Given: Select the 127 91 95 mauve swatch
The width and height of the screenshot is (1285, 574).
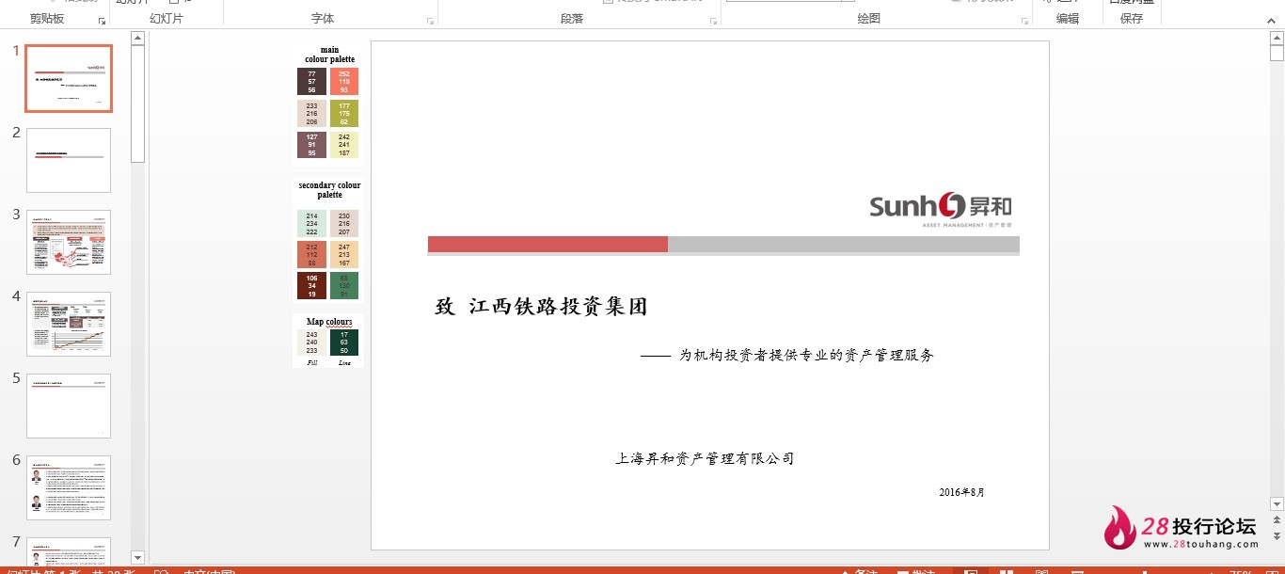Looking at the screenshot, I should [311, 145].
